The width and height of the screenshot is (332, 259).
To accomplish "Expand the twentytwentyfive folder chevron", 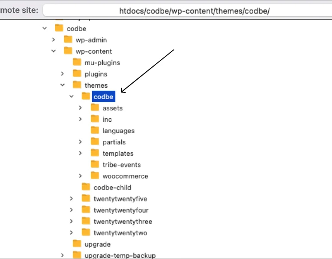I will click(x=71, y=198).
